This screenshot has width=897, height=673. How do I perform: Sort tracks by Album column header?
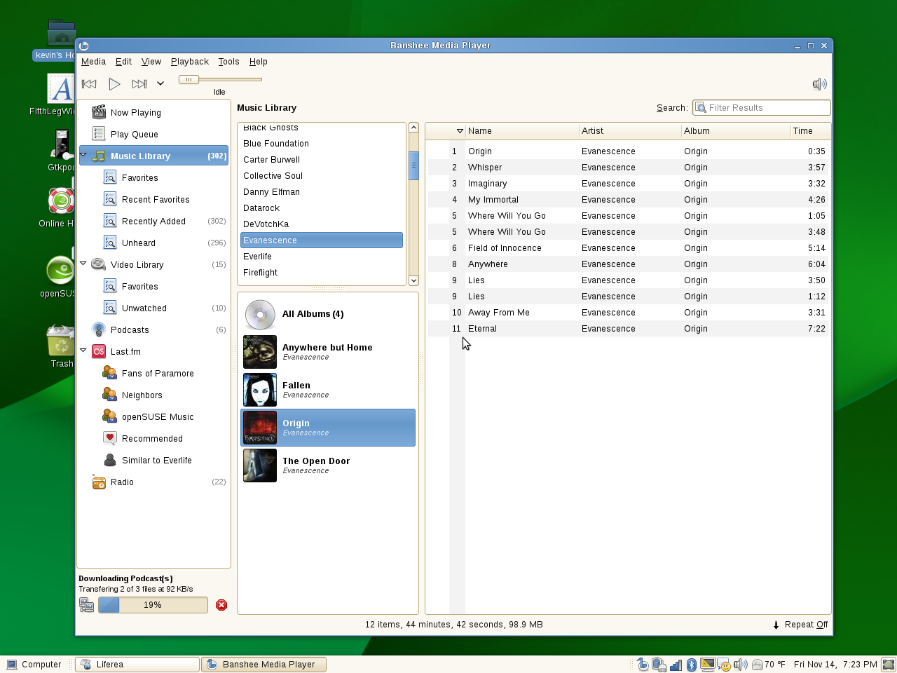pyautogui.click(x=736, y=131)
